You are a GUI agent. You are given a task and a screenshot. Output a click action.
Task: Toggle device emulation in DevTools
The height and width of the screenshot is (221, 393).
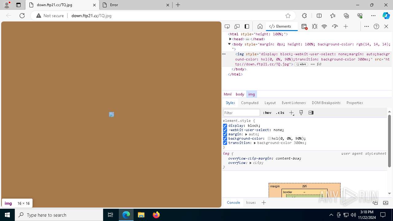237,26
